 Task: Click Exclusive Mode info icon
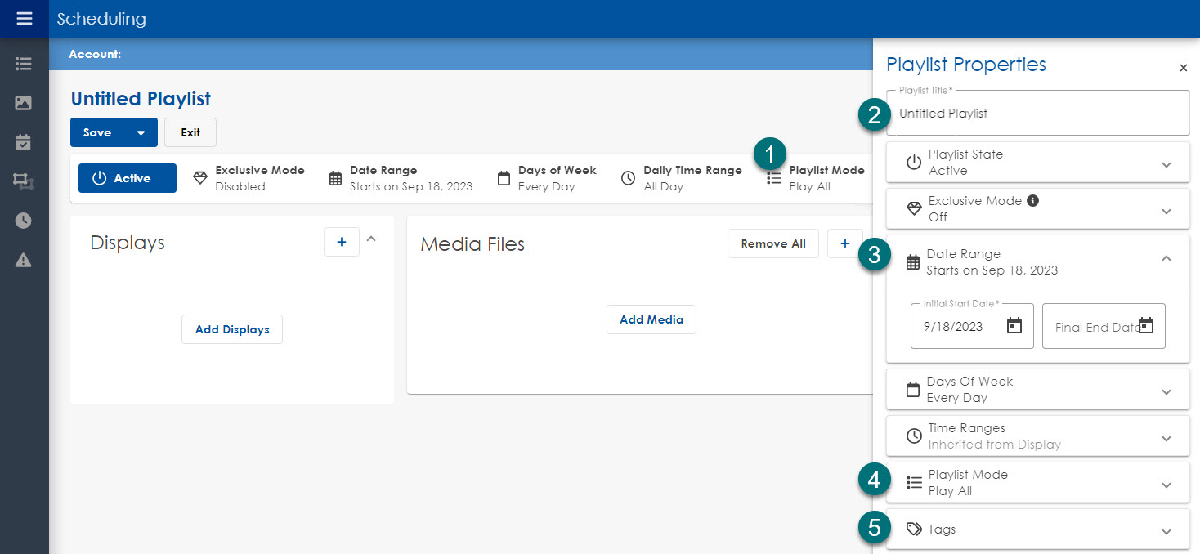(x=1032, y=200)
